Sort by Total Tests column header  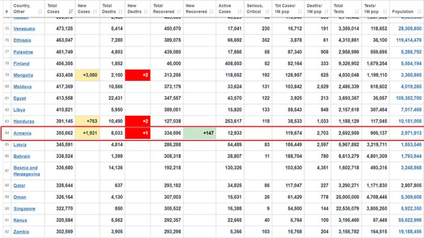pyautogui.click(x=346, y=9)
